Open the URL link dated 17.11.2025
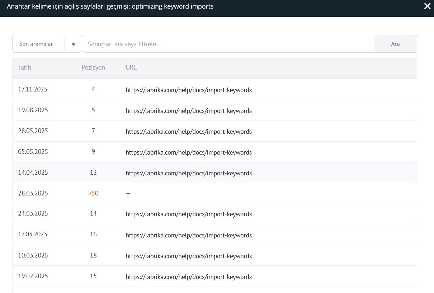Viewport: 434px width, 293px height. 189,90
